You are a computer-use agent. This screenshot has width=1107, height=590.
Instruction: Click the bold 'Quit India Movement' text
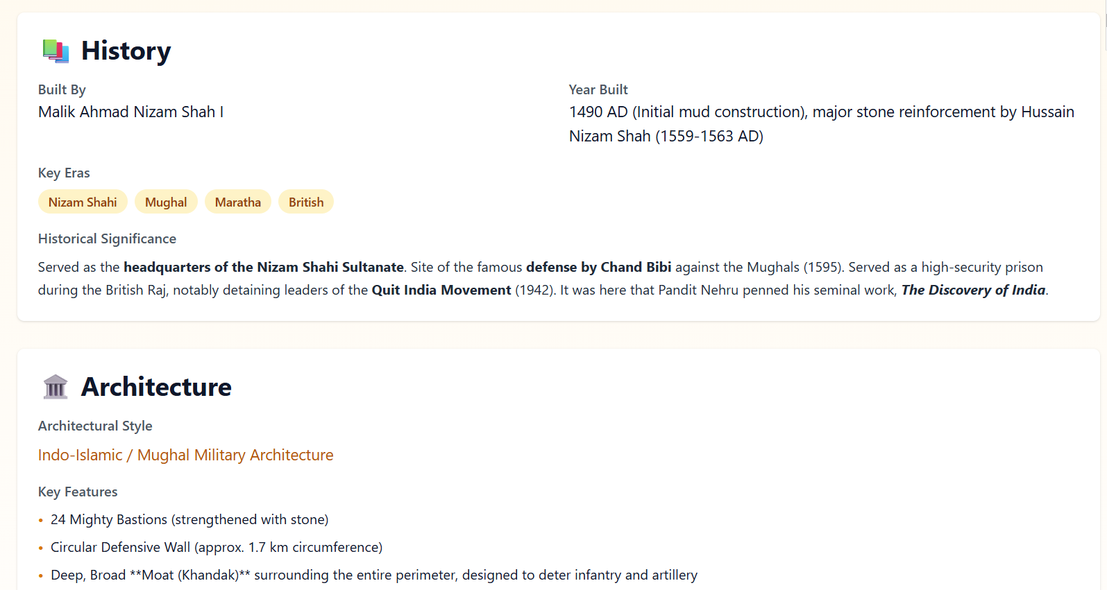click(x=441, y=290)
